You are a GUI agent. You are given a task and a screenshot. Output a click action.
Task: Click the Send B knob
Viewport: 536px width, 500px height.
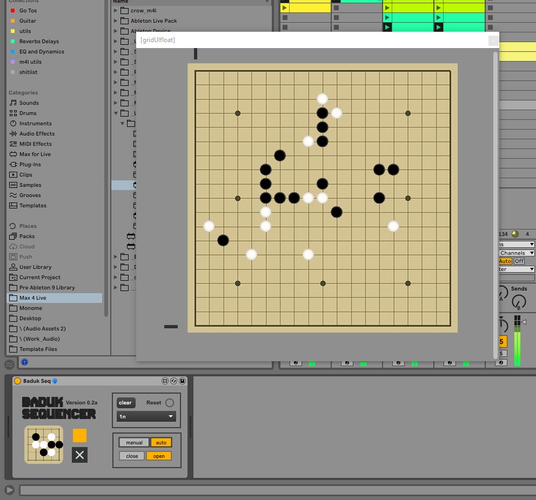[519, 301]
